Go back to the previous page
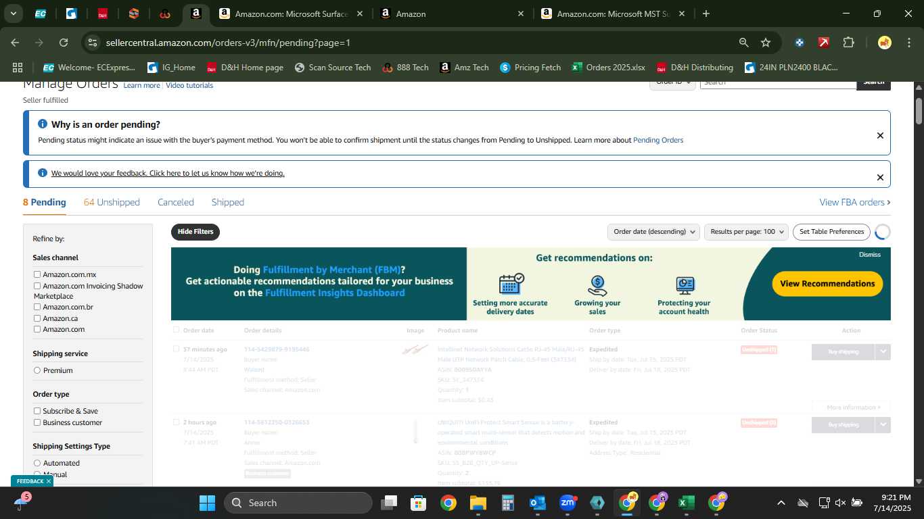This screenshot has height=519, width=924. click(15, 43)
